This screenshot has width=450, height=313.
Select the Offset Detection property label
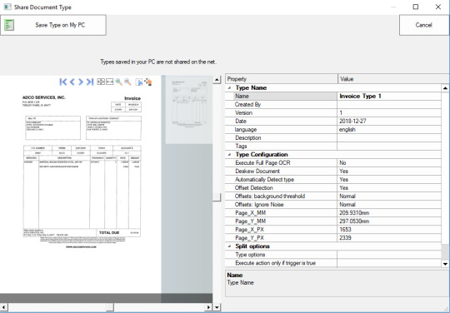(x=253, y=188)
